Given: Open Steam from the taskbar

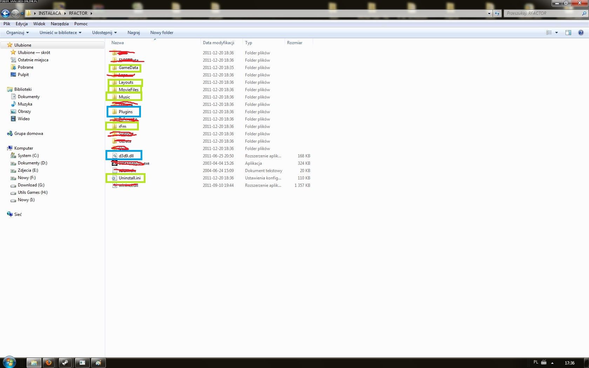Looking at the screenshot, I should click(x=65, y=363).
